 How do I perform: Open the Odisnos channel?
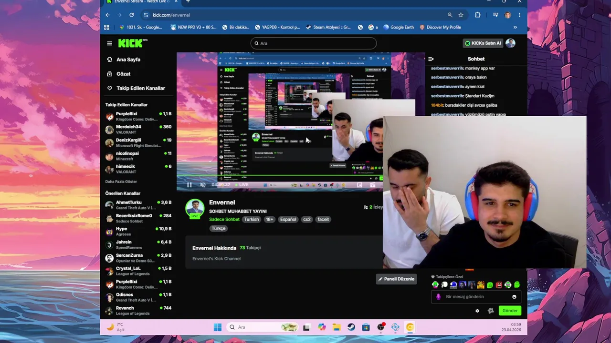[138, 297]
